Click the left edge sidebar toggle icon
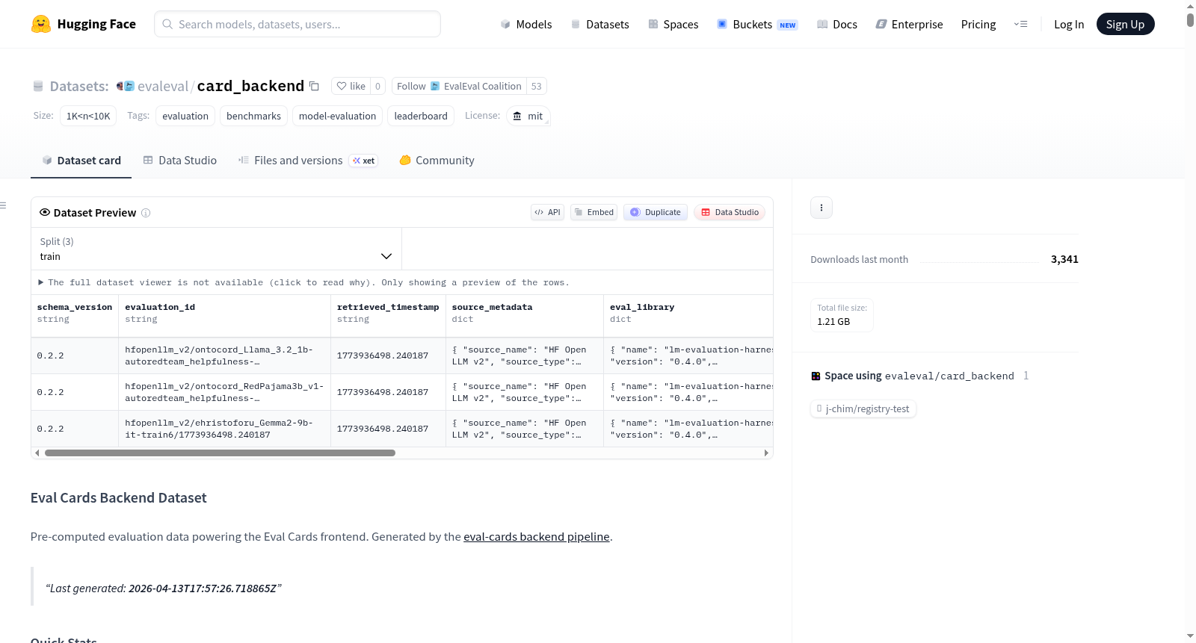 [x=3, y=205]
